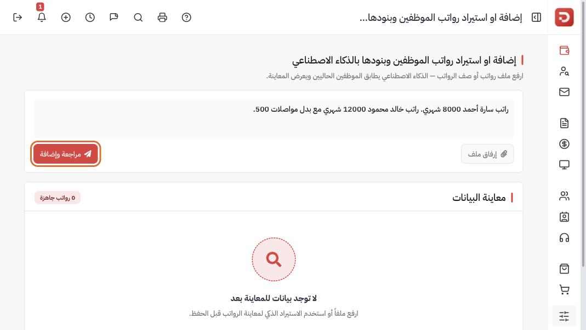Open the monitor screen sidebar icon
The width and height of the screenshot is (586, 330).
564,165
